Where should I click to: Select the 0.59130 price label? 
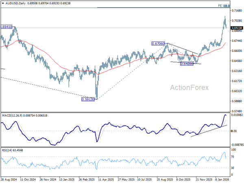[x=88, y=99]
